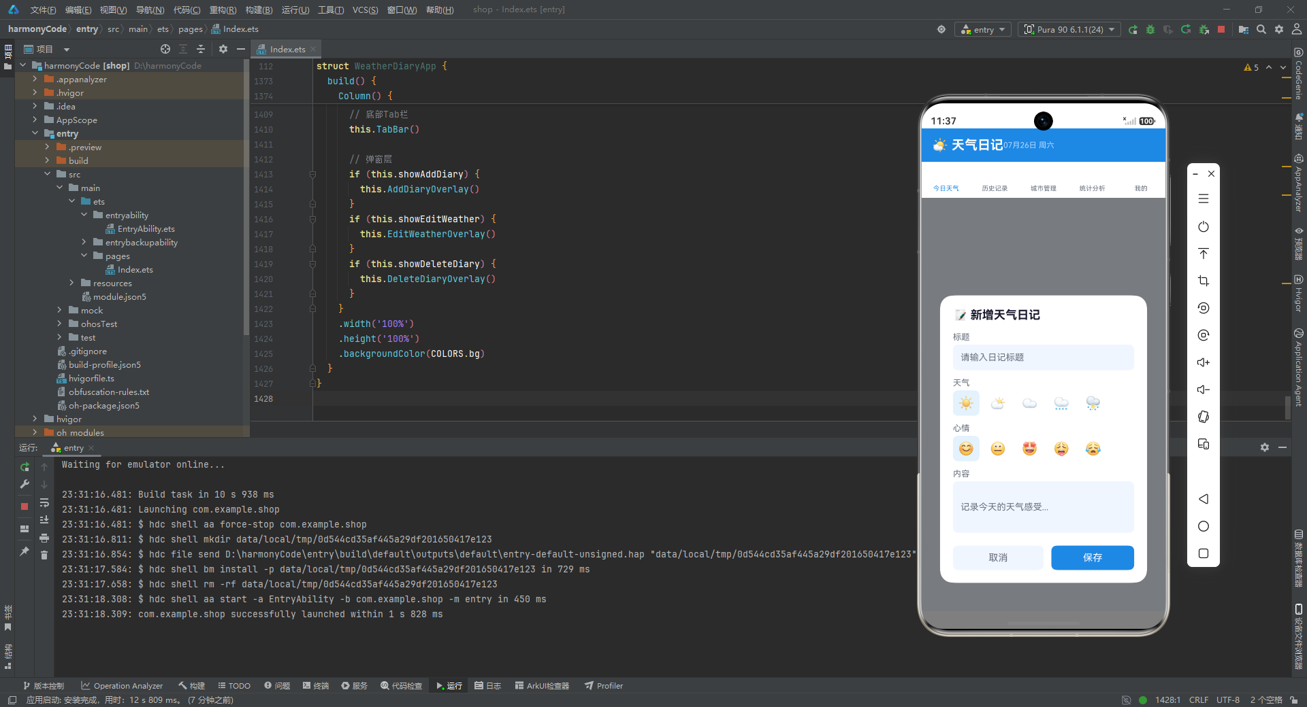Click the warnings indicator in editor
The width and height of the screenshot is (1307, 707).
click(x=1251, y=67)
